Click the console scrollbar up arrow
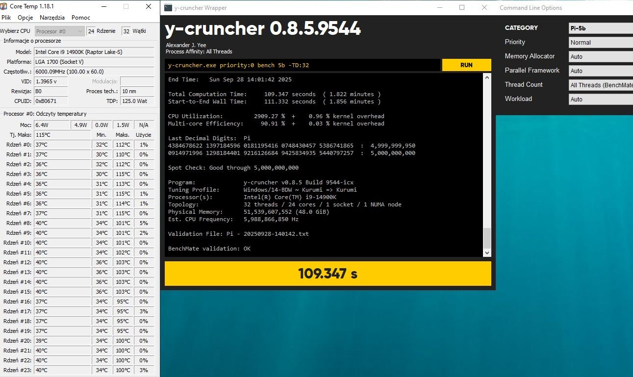Viewport: 633px width, 377px height. 487,77
